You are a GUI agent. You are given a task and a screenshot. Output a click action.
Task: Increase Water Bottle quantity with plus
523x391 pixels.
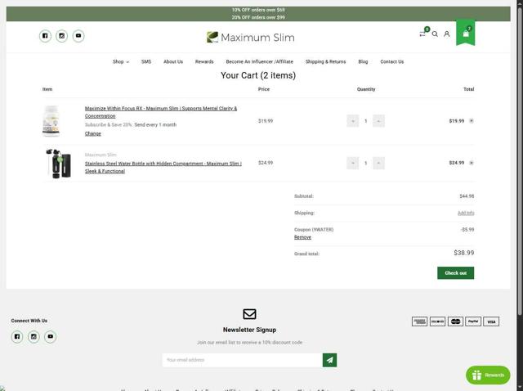[x=378, y=163]
